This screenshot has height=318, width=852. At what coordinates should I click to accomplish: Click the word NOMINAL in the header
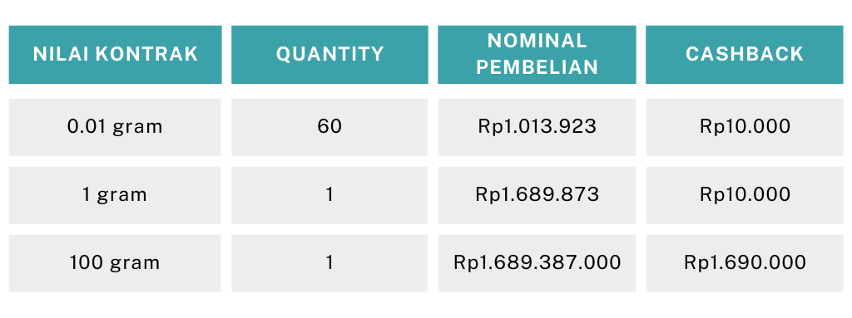coord(537,41)
